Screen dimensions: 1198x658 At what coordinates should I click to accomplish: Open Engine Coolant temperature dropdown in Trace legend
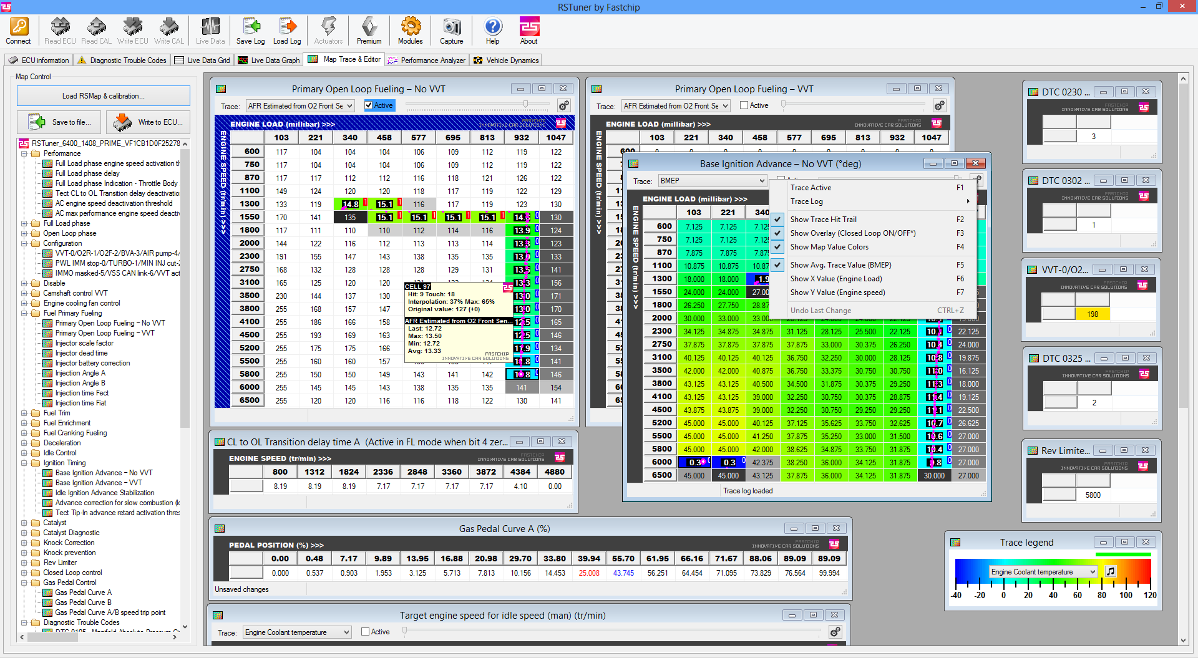pos(1043,572)
